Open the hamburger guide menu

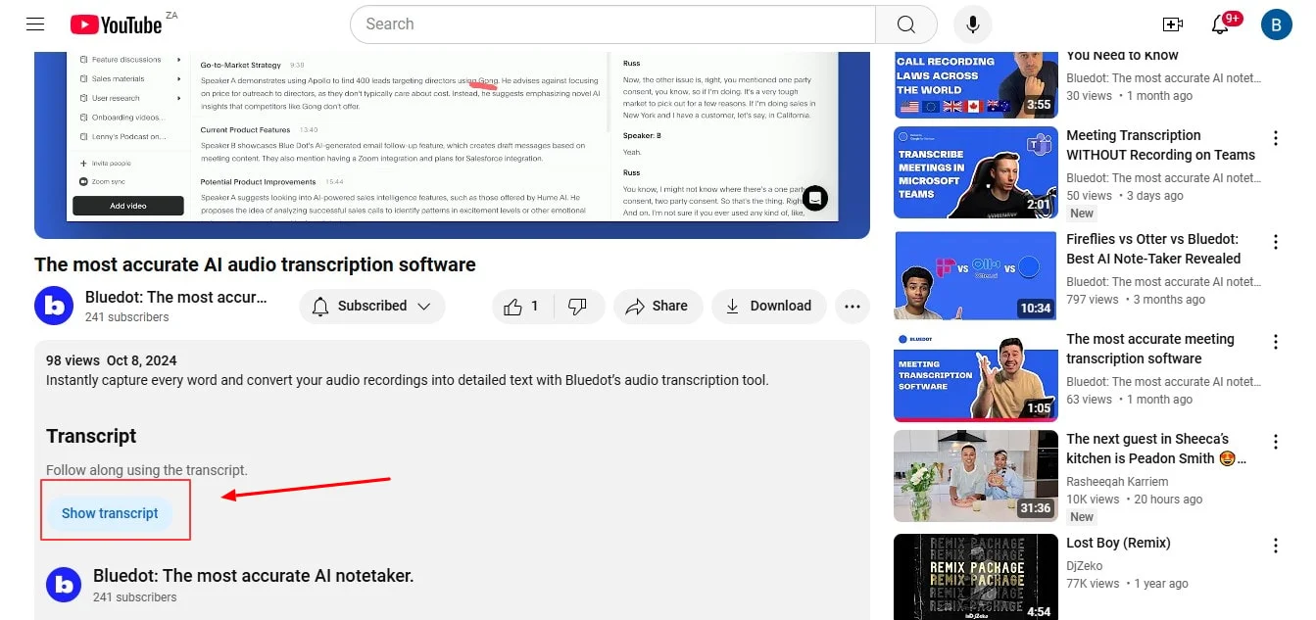(35, 24)
